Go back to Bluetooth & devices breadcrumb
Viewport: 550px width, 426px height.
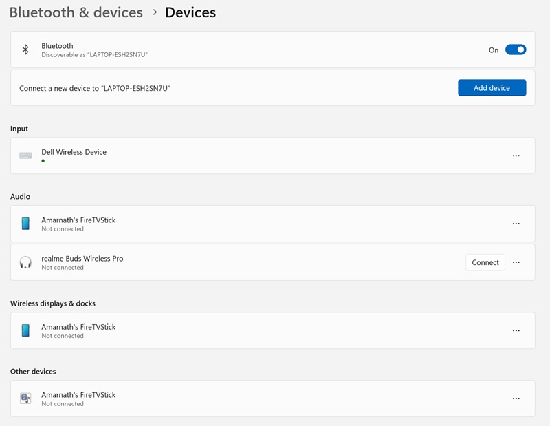click(x=76, y=12)
